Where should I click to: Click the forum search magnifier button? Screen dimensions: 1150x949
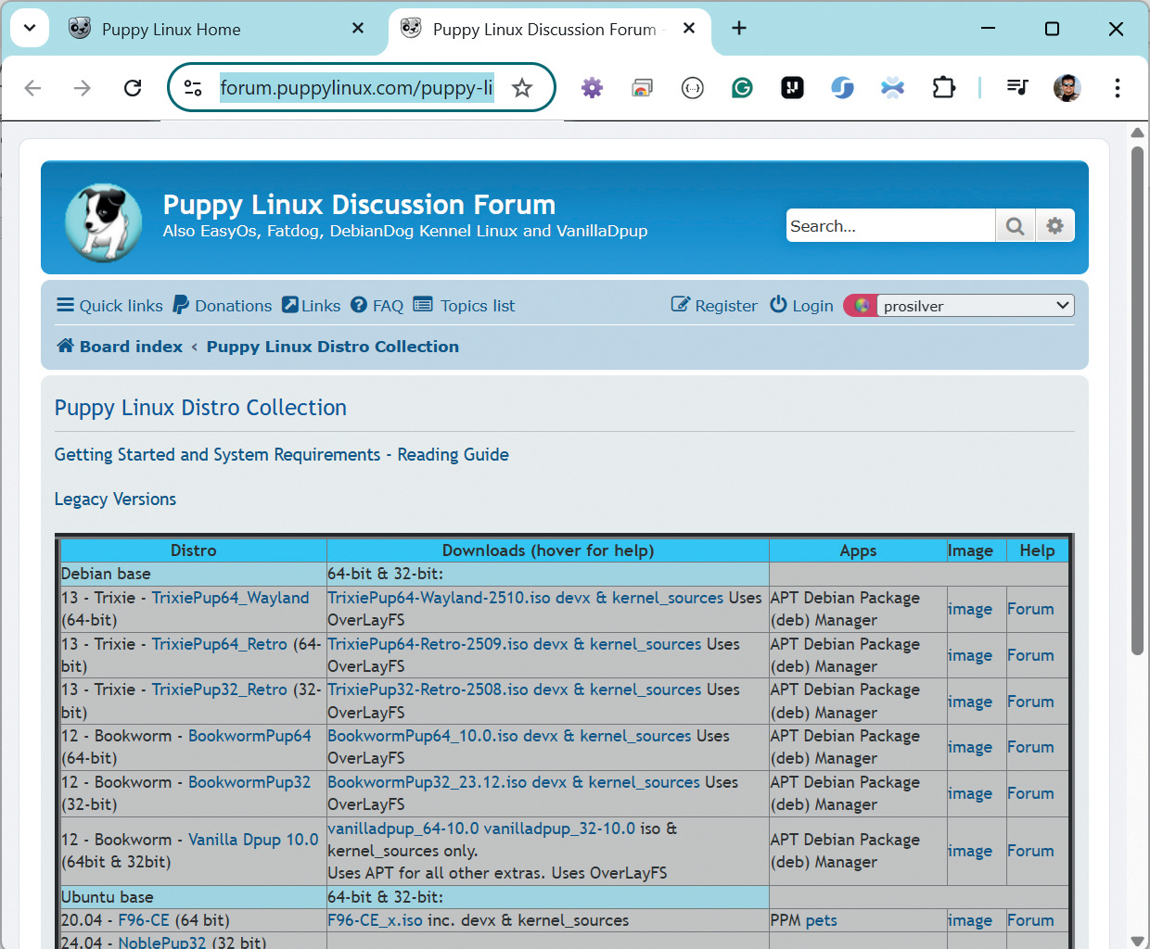[1016, 226]
